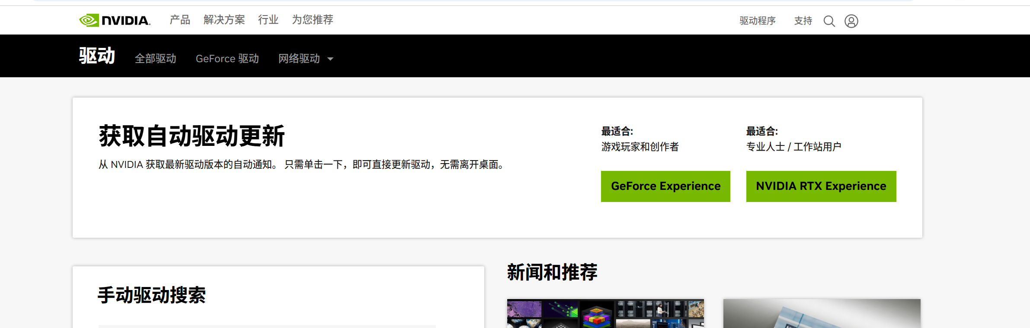Expand the 网络驱动 dropdown arrow
The height and width of the screenshot is (328, 1030).
(330, 59)
